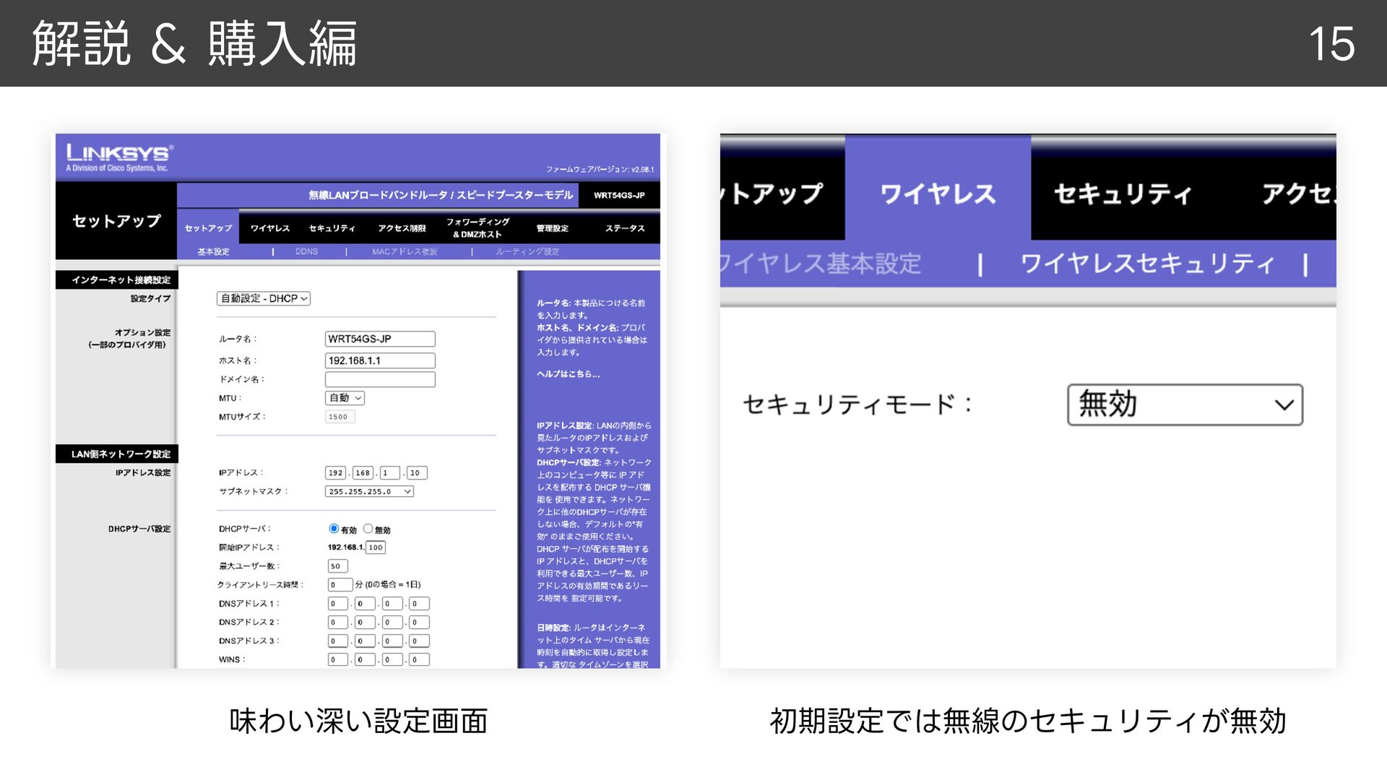Open the セットアップ tab in router nav

coord(208,228)
